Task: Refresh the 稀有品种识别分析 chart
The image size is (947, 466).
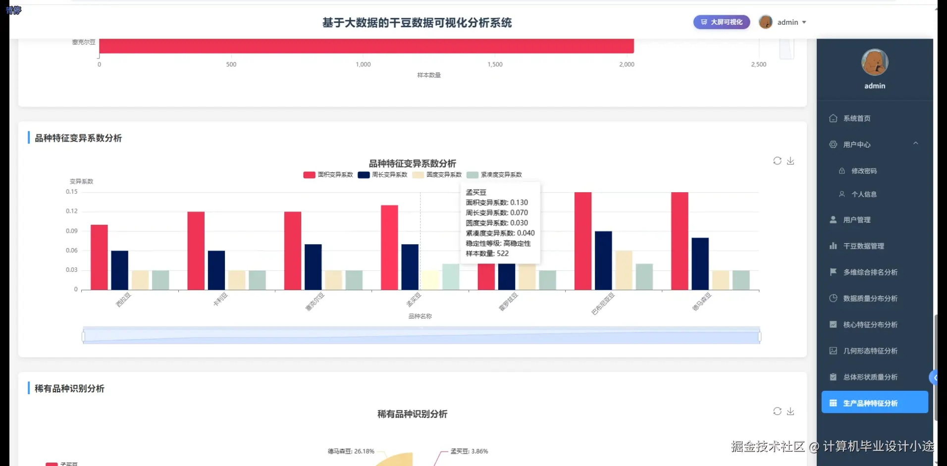Action: point(777,411)
